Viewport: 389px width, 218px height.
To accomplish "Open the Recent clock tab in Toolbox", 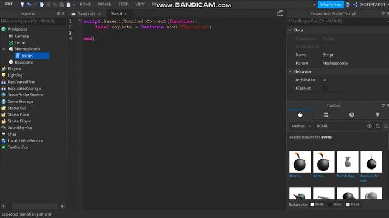I will click(351, 114).
